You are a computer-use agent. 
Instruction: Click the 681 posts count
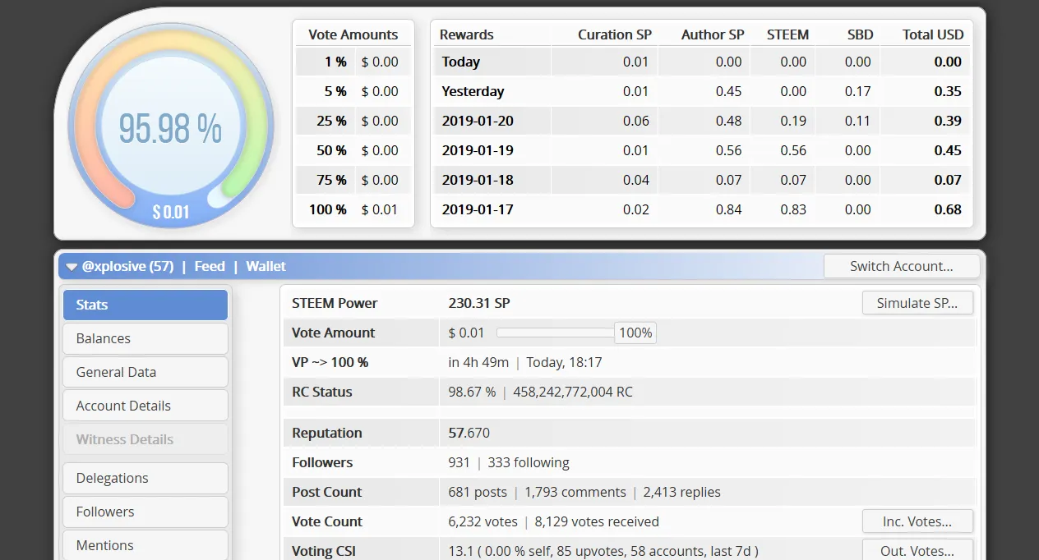pos(478,492)
